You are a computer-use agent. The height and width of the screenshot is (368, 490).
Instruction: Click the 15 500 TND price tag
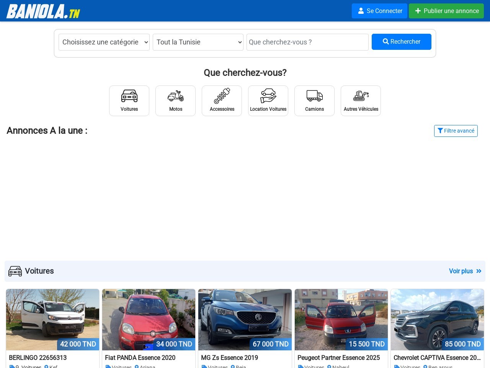[x=367, y=344]
